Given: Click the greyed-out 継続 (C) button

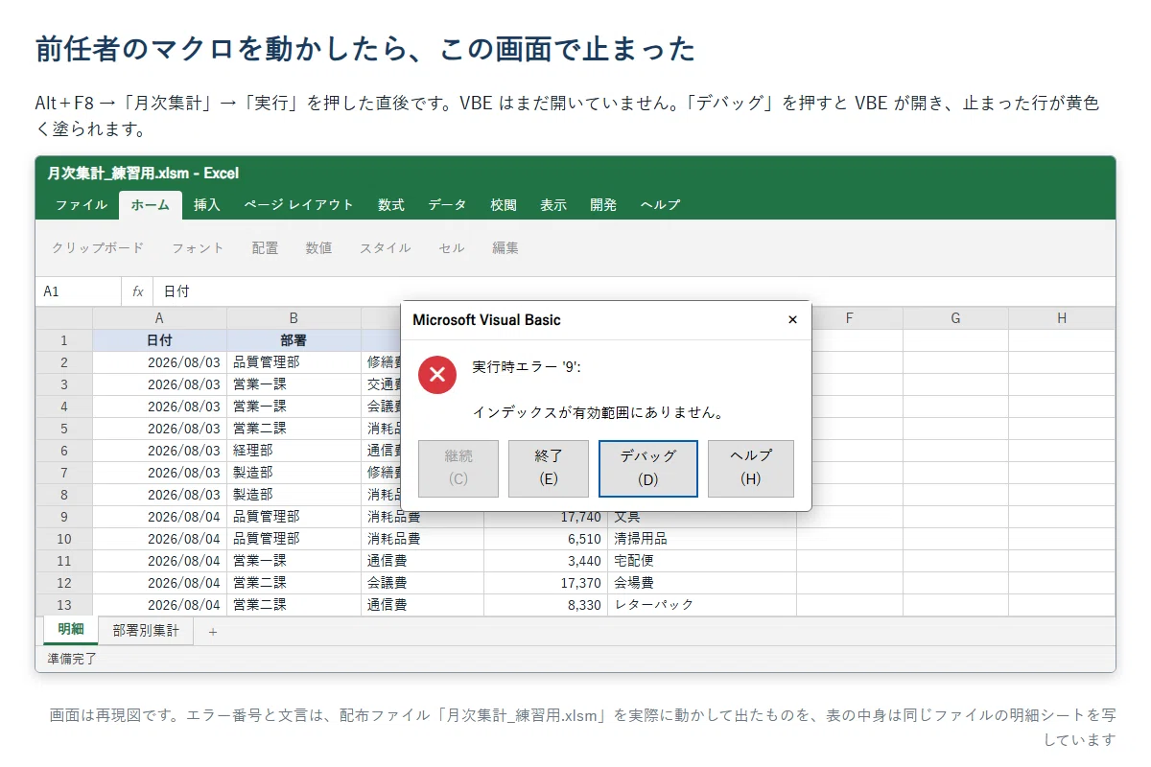Looking at the screenshot, I should [458, 469].
